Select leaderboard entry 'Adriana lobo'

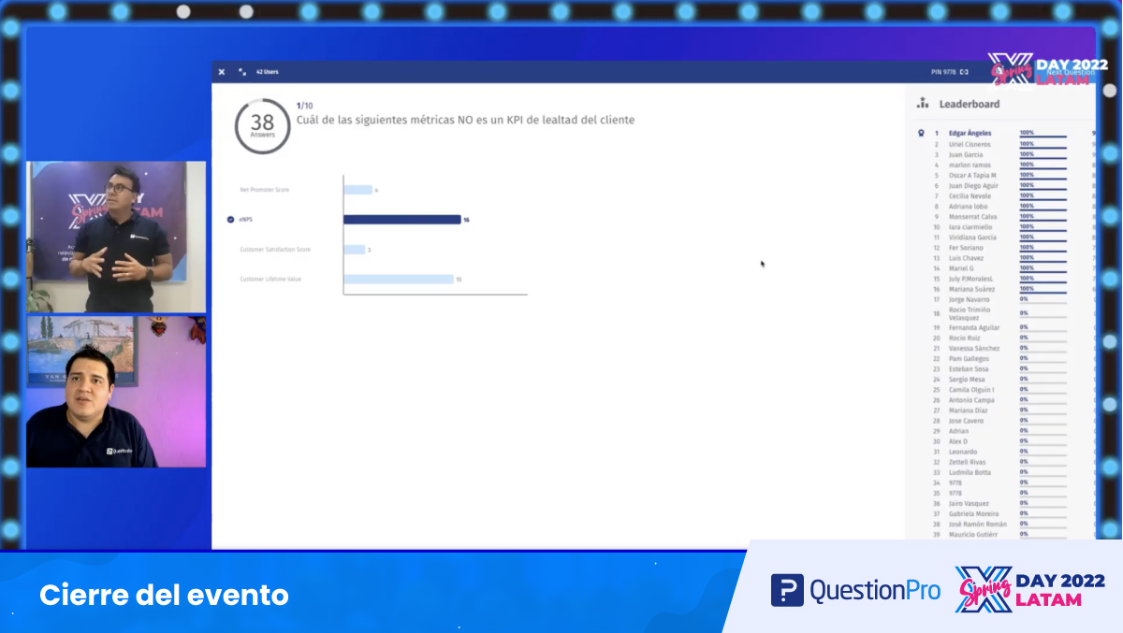[967, 207]
